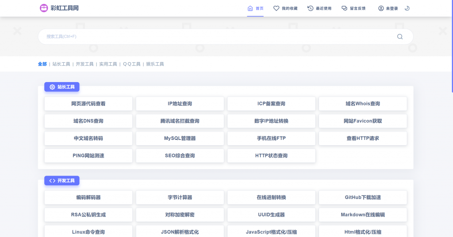Screen dimensions: 453x237
Task: Open the RSA公私钥生成 tool
Action: click(88, 215)
